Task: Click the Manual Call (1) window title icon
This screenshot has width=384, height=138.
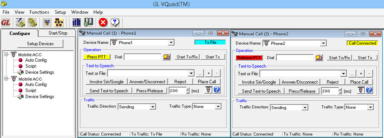Action: 82,33
